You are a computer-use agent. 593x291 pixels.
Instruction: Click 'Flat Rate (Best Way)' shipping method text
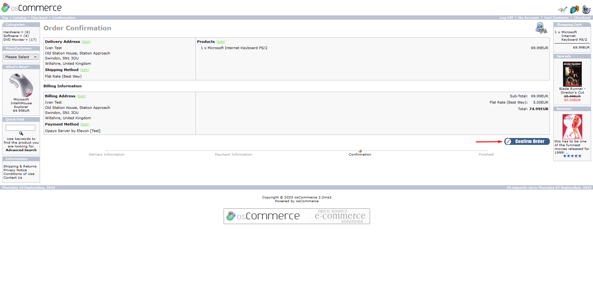(x=63, y=77)
